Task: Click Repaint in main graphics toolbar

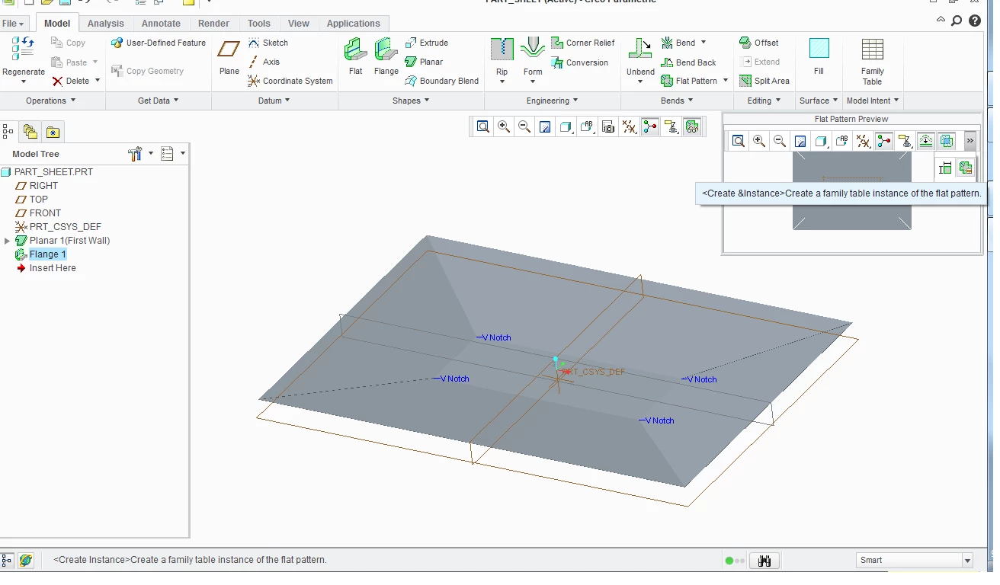Action: pyautogui.click(x=545, y=127)
